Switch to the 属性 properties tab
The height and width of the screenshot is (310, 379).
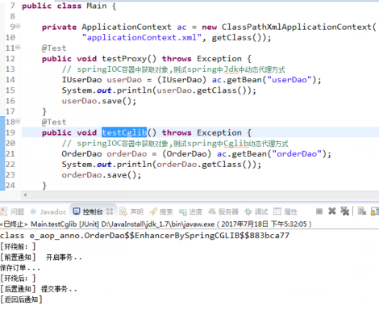pyautogui.click(x=285, y=212)
